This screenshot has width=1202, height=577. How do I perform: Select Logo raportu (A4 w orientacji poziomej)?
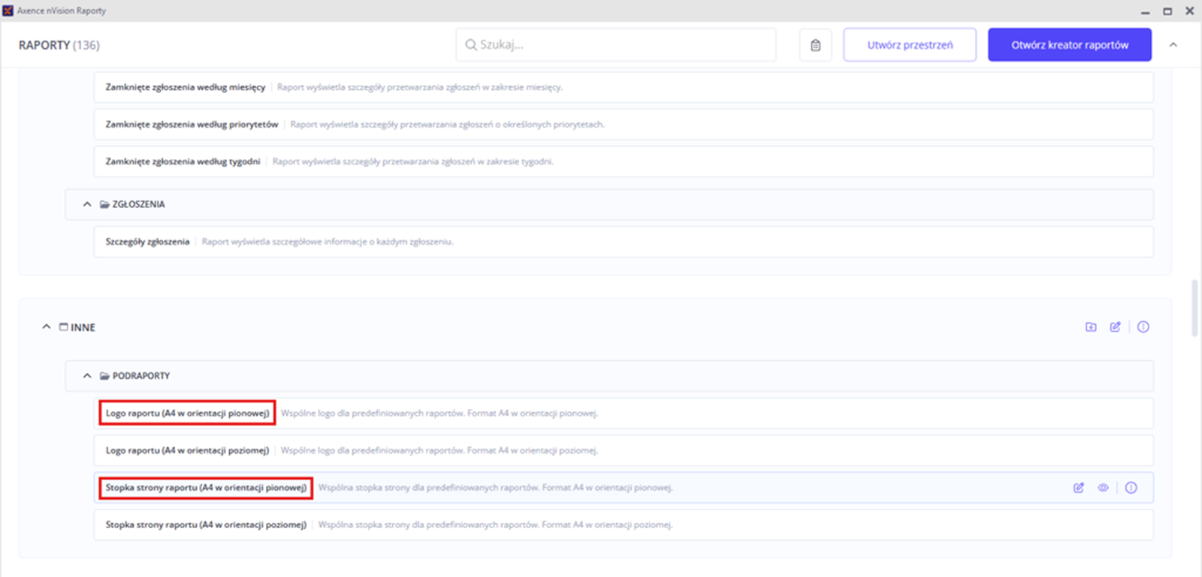(x=187, y=451)
